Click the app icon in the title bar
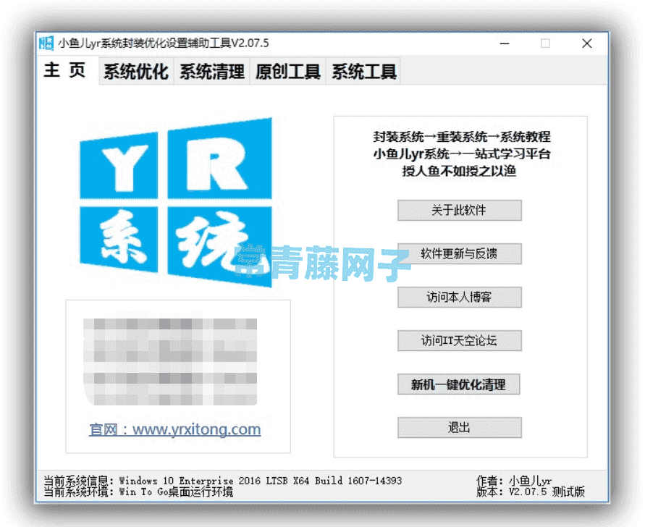The height and width of the screenshot is (527, 645). 46,43
